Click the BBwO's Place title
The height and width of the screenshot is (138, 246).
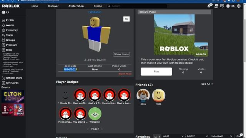[x=148, y=12]
